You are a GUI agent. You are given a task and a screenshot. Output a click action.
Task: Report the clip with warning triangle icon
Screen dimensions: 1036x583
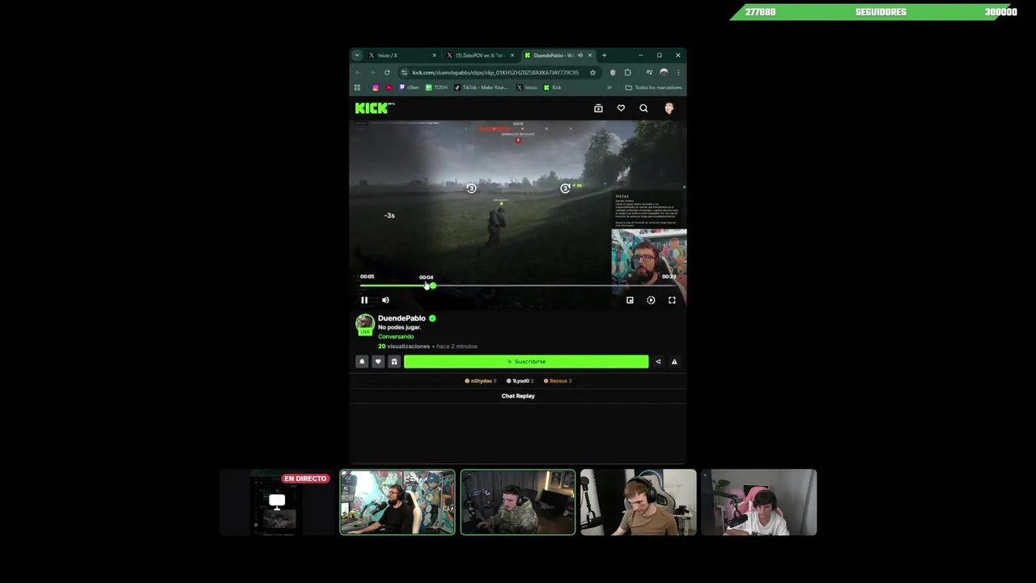[x=674, y=362]
